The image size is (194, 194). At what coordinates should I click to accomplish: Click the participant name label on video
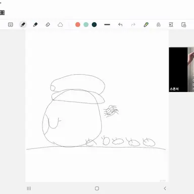(x=174, y=89)
